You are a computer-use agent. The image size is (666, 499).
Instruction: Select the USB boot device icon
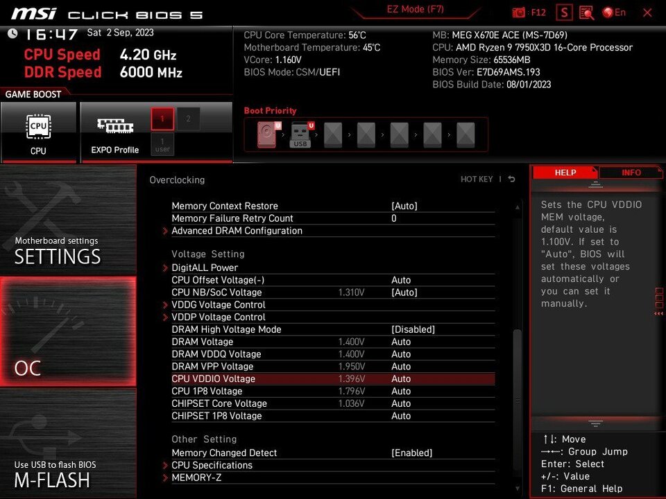coord(300,134)
